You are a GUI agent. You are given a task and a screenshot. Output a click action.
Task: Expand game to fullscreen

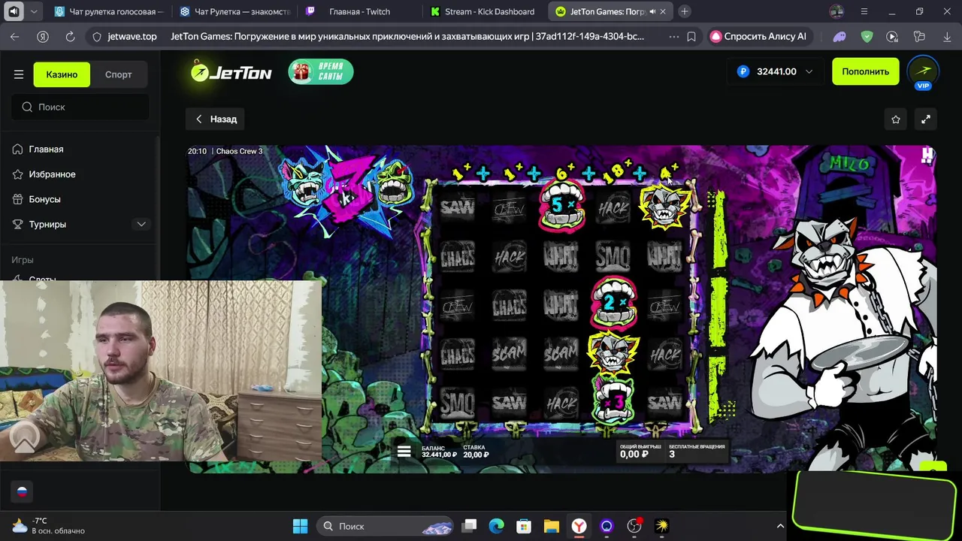(x=926, y=119)
